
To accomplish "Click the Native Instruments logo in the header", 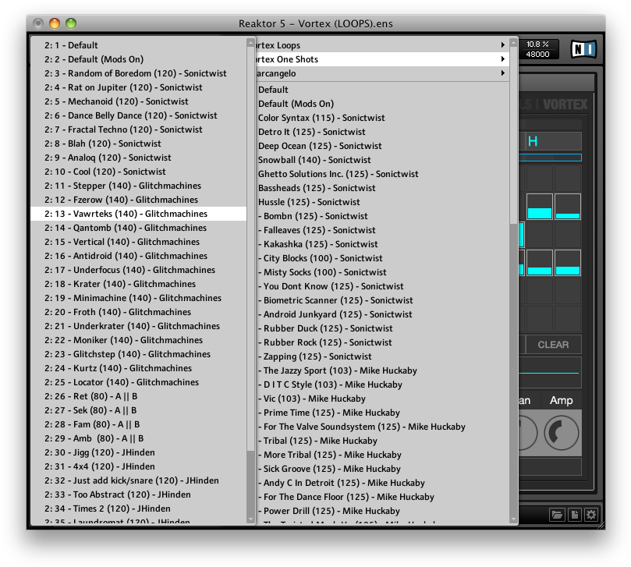I will click(583, 50).
